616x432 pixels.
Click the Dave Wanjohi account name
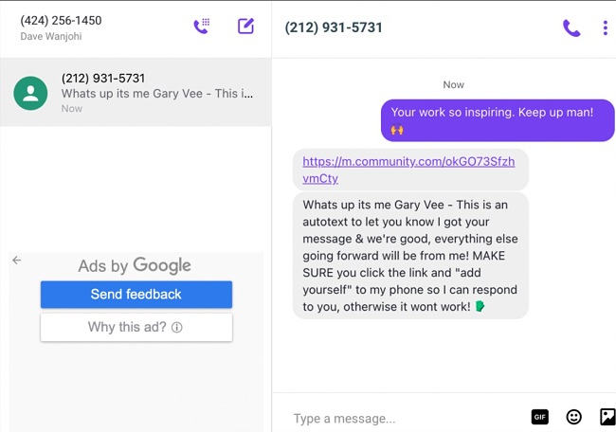(x=51, y=36)
